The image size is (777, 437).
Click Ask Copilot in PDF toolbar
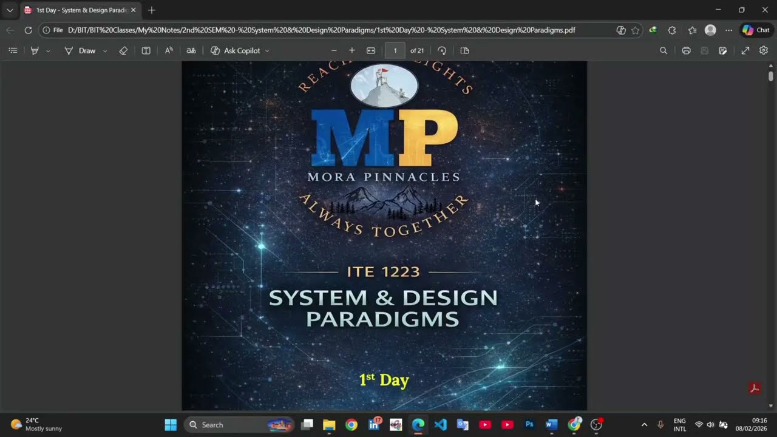[x=236, y=50]
